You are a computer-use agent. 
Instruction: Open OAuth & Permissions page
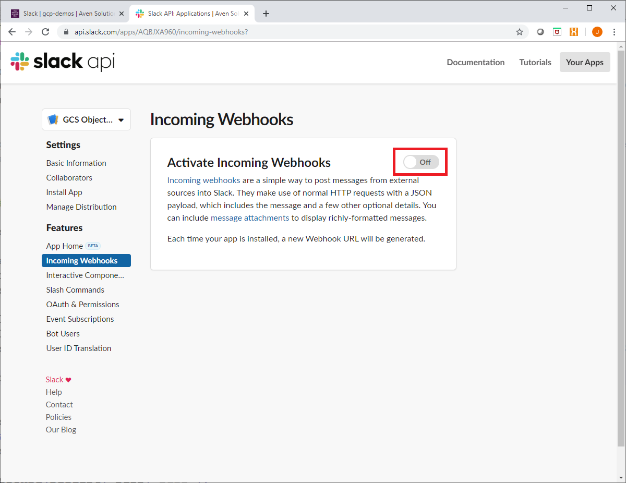(x=82, y=305)
